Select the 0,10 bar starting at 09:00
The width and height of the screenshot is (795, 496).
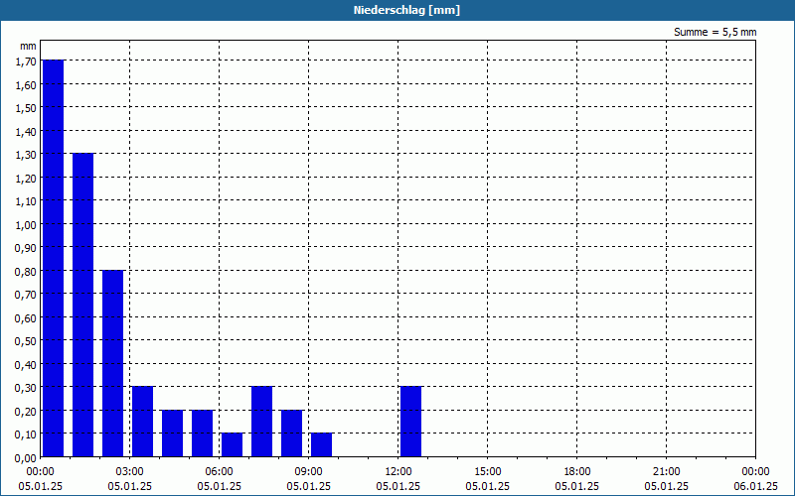point(321,444)
